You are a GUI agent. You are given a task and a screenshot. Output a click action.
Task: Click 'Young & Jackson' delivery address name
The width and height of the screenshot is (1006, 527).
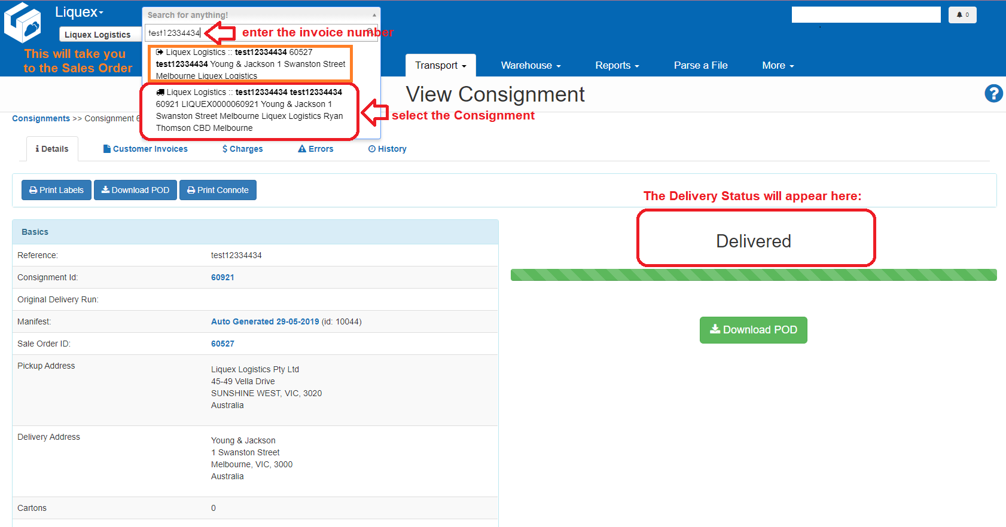[243, 440]
